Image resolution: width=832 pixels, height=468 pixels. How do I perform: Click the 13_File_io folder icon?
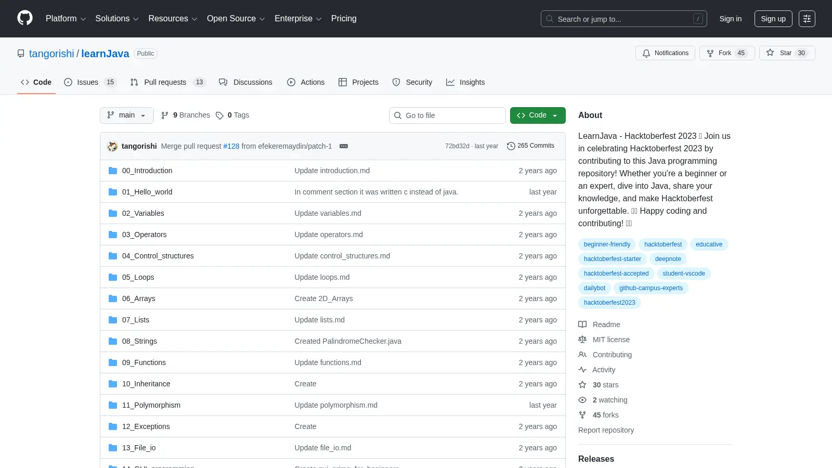pyautogui.click(x=113, y=448)
